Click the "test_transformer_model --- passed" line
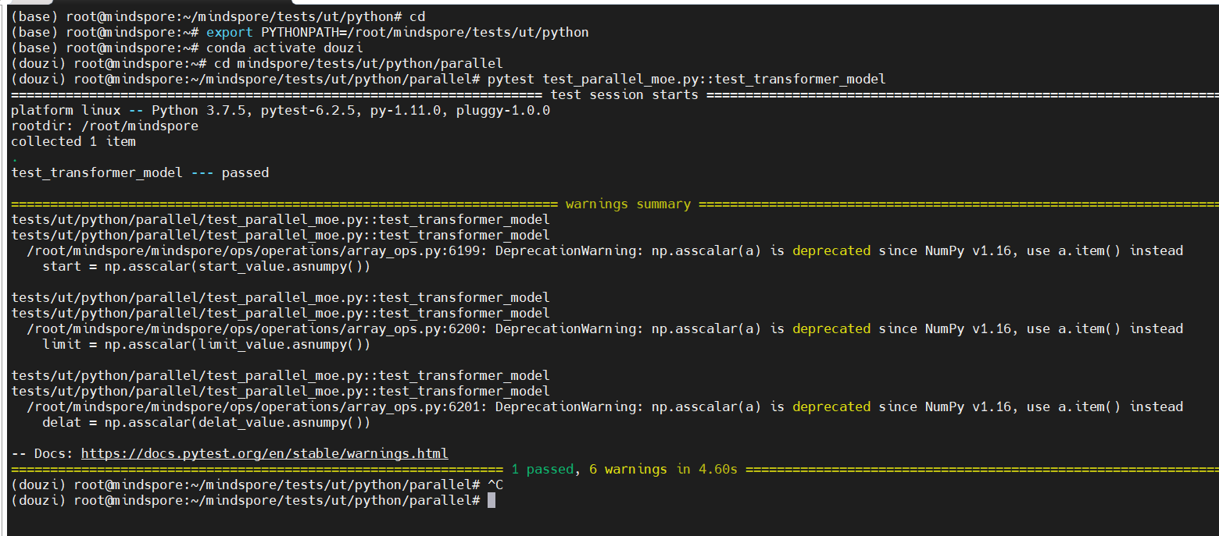The width and height of the screenshot is (1219, 536). [140, 172]
